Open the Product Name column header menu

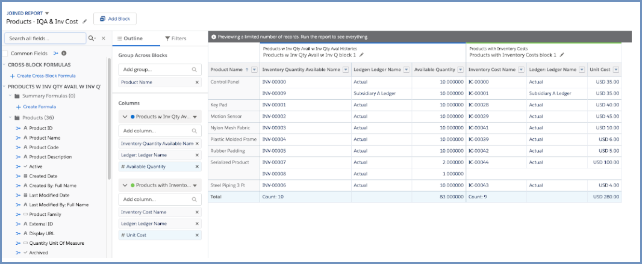[x=254, y=70]
